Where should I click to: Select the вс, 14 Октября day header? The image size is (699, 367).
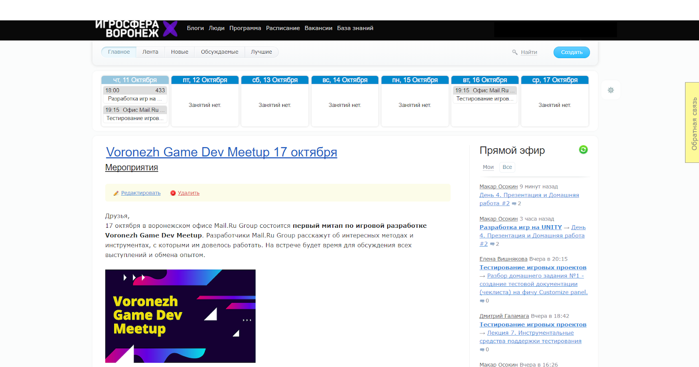[x=345, y=80]
